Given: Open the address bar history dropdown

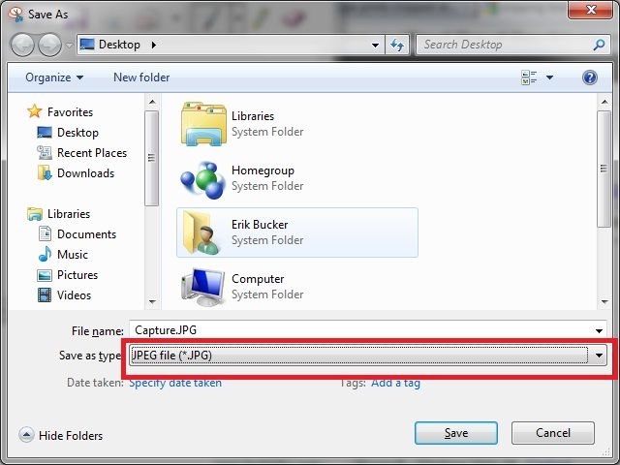Looking at the screenshot, I should pyautogui.click(x=375, y=46).
